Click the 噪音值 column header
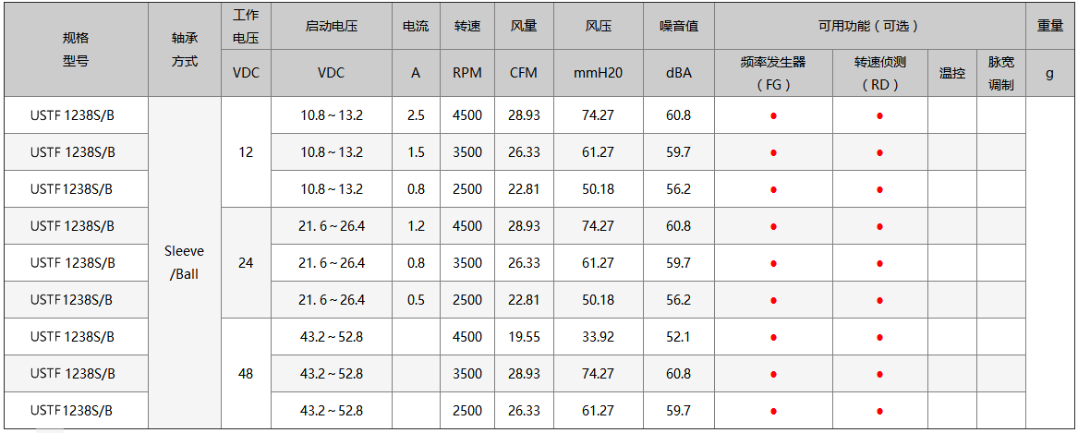 click(679, 26)
